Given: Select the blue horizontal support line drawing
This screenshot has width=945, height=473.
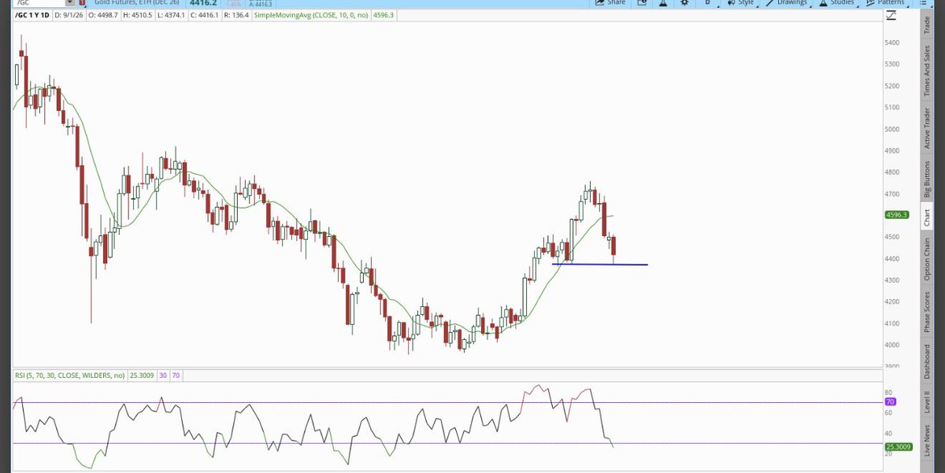Looking at the screenshot, I should (600, 264).
